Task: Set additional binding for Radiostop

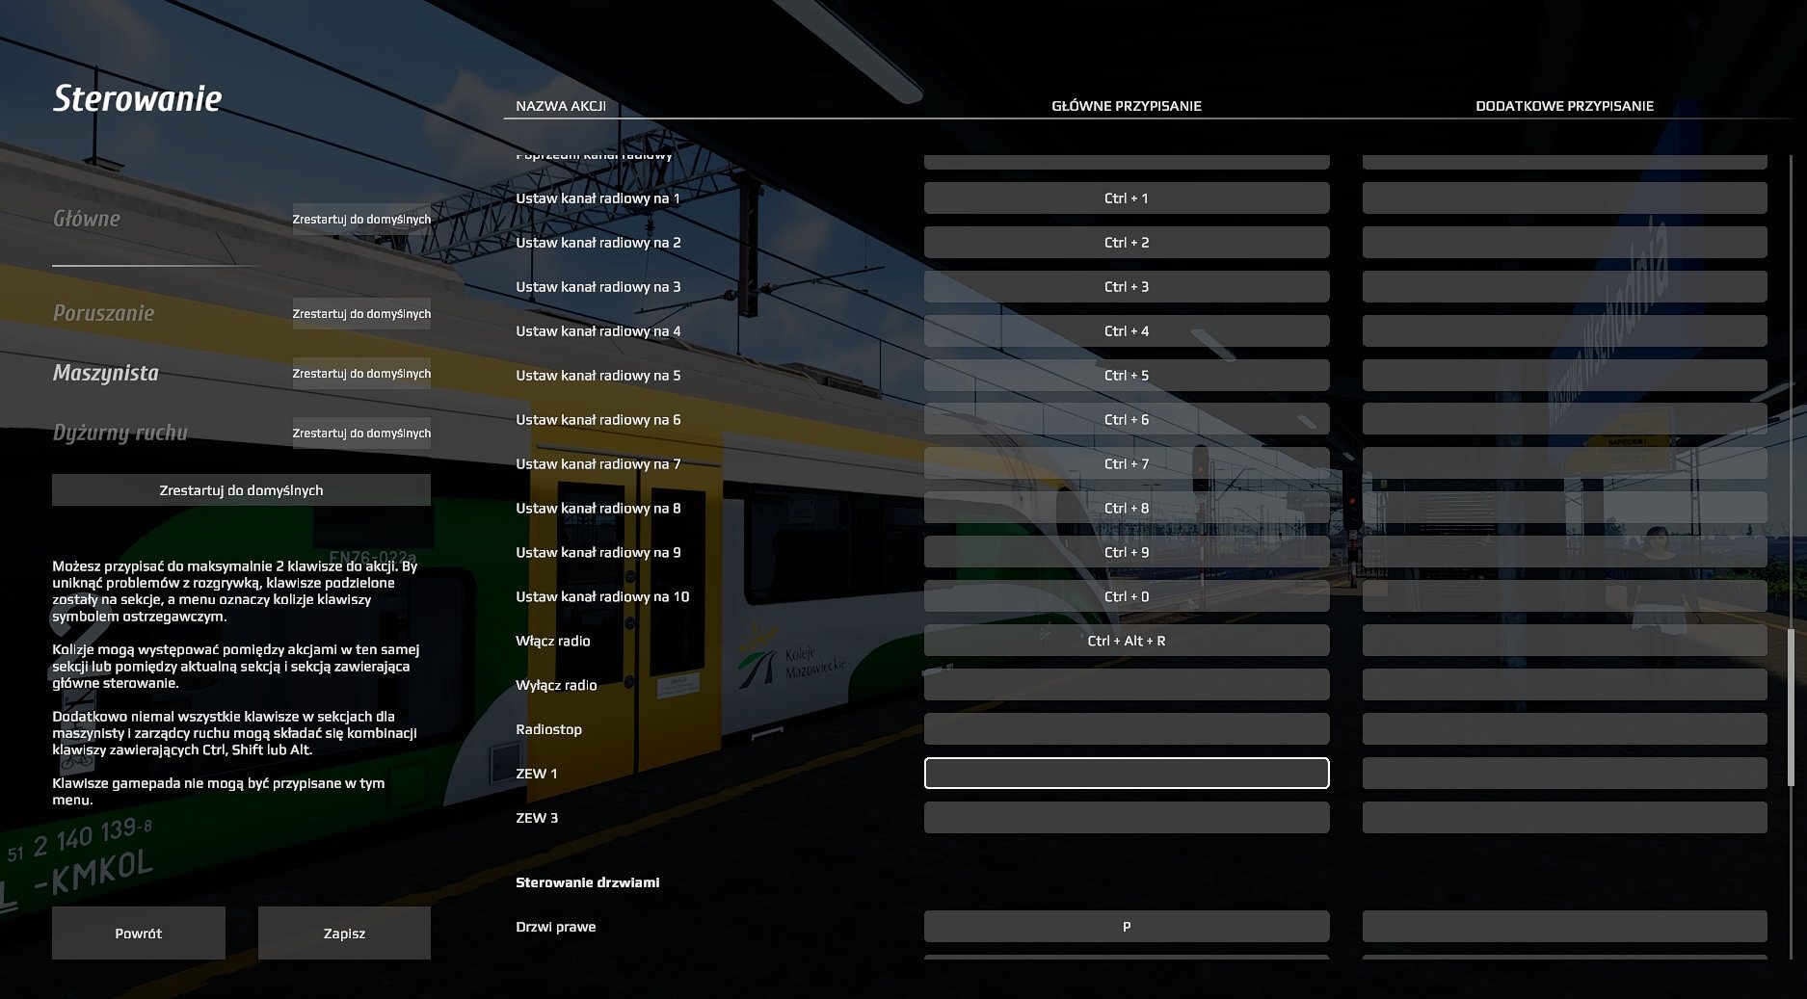Action: tap(1565, 729)
